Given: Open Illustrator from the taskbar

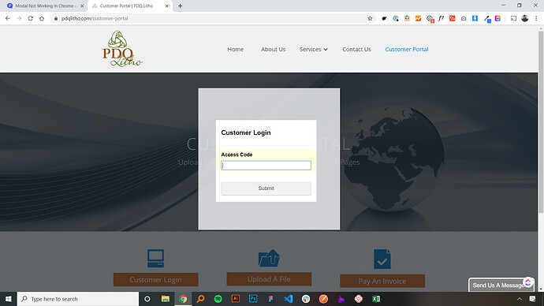Looking at the screenshot, I should [236, 298].
